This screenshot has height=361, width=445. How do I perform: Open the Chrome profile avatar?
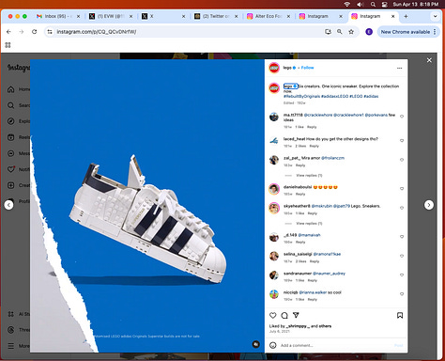369,32
